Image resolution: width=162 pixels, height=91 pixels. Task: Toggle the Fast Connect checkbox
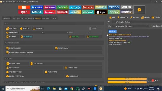point(151,26)
